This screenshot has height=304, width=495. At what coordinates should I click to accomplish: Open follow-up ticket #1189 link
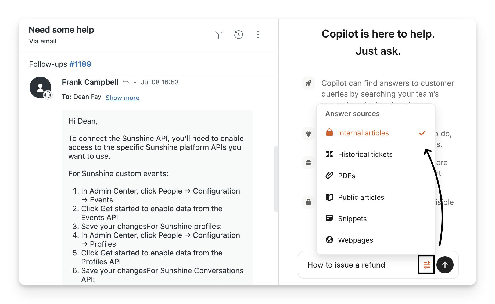point(80,64)
